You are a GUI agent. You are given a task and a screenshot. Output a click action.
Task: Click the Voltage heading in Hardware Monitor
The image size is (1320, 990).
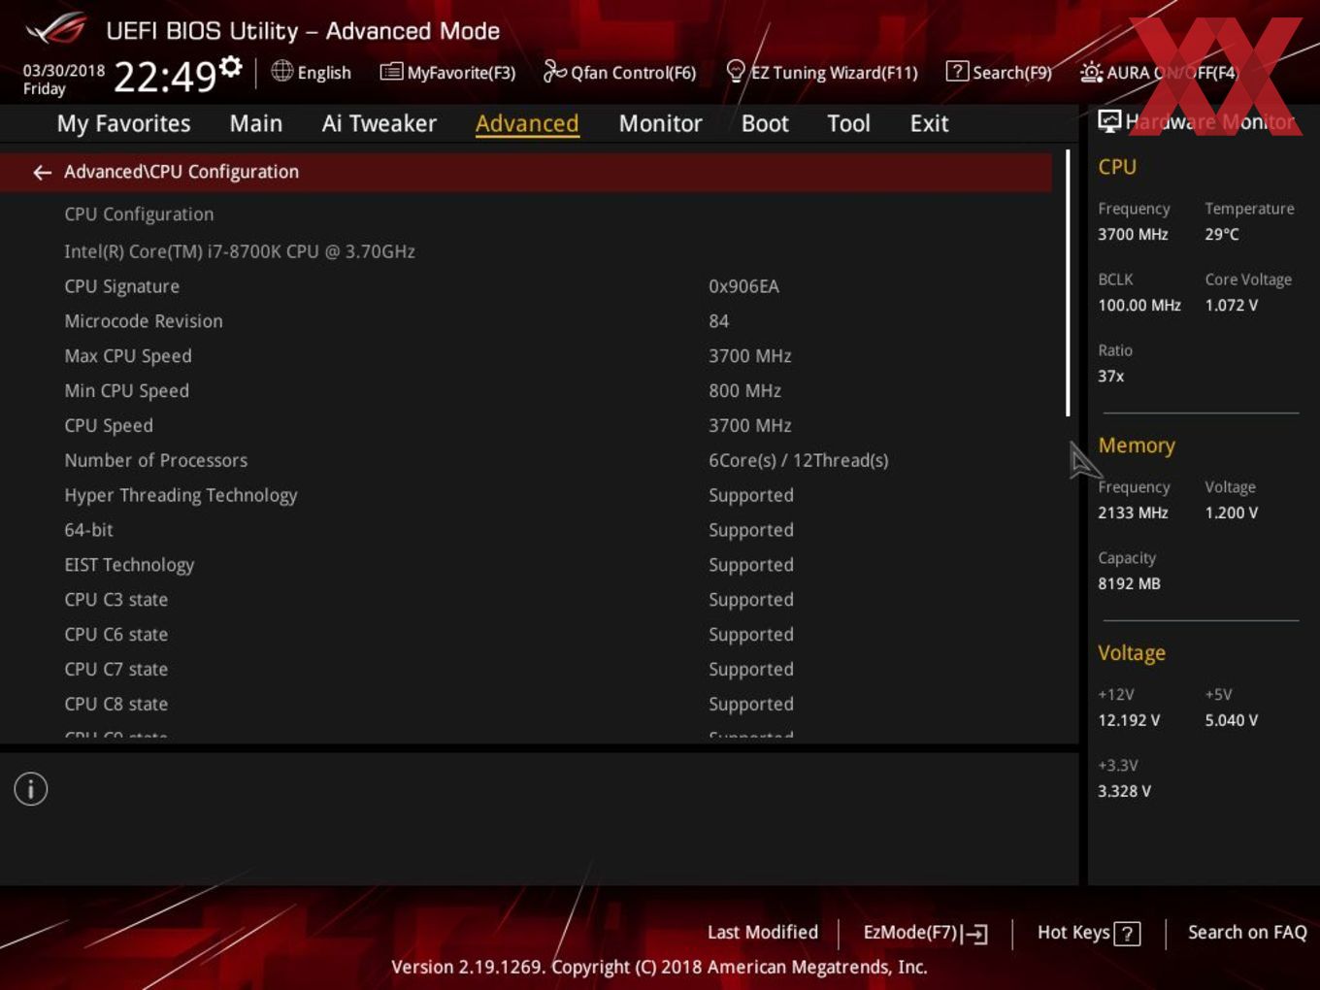pyautogui.click(x=1132, y=653)
